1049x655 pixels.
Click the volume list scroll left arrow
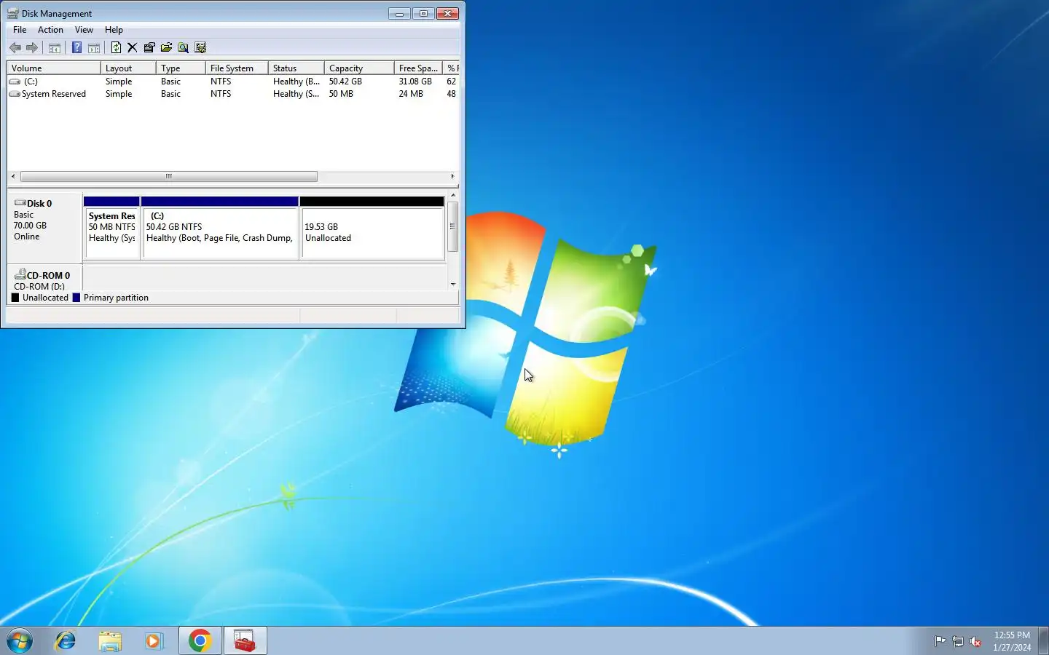tap(13, 176)
